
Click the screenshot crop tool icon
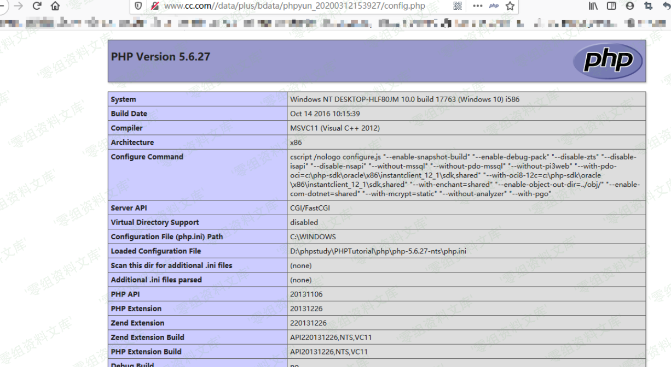click(649, 6)
